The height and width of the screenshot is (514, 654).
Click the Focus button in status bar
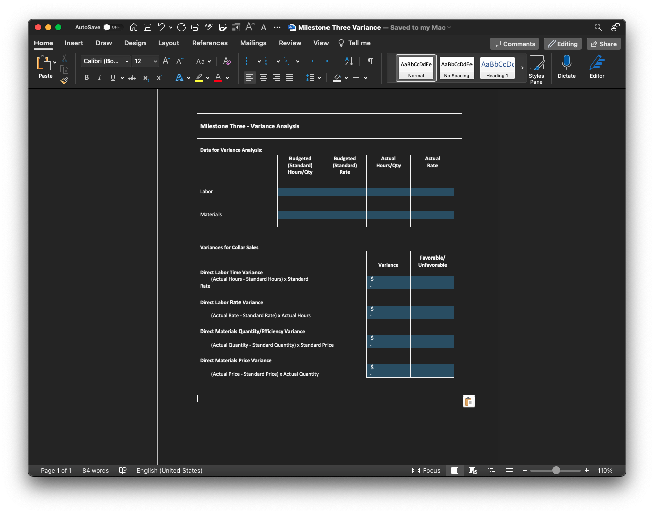pos(426,471)
